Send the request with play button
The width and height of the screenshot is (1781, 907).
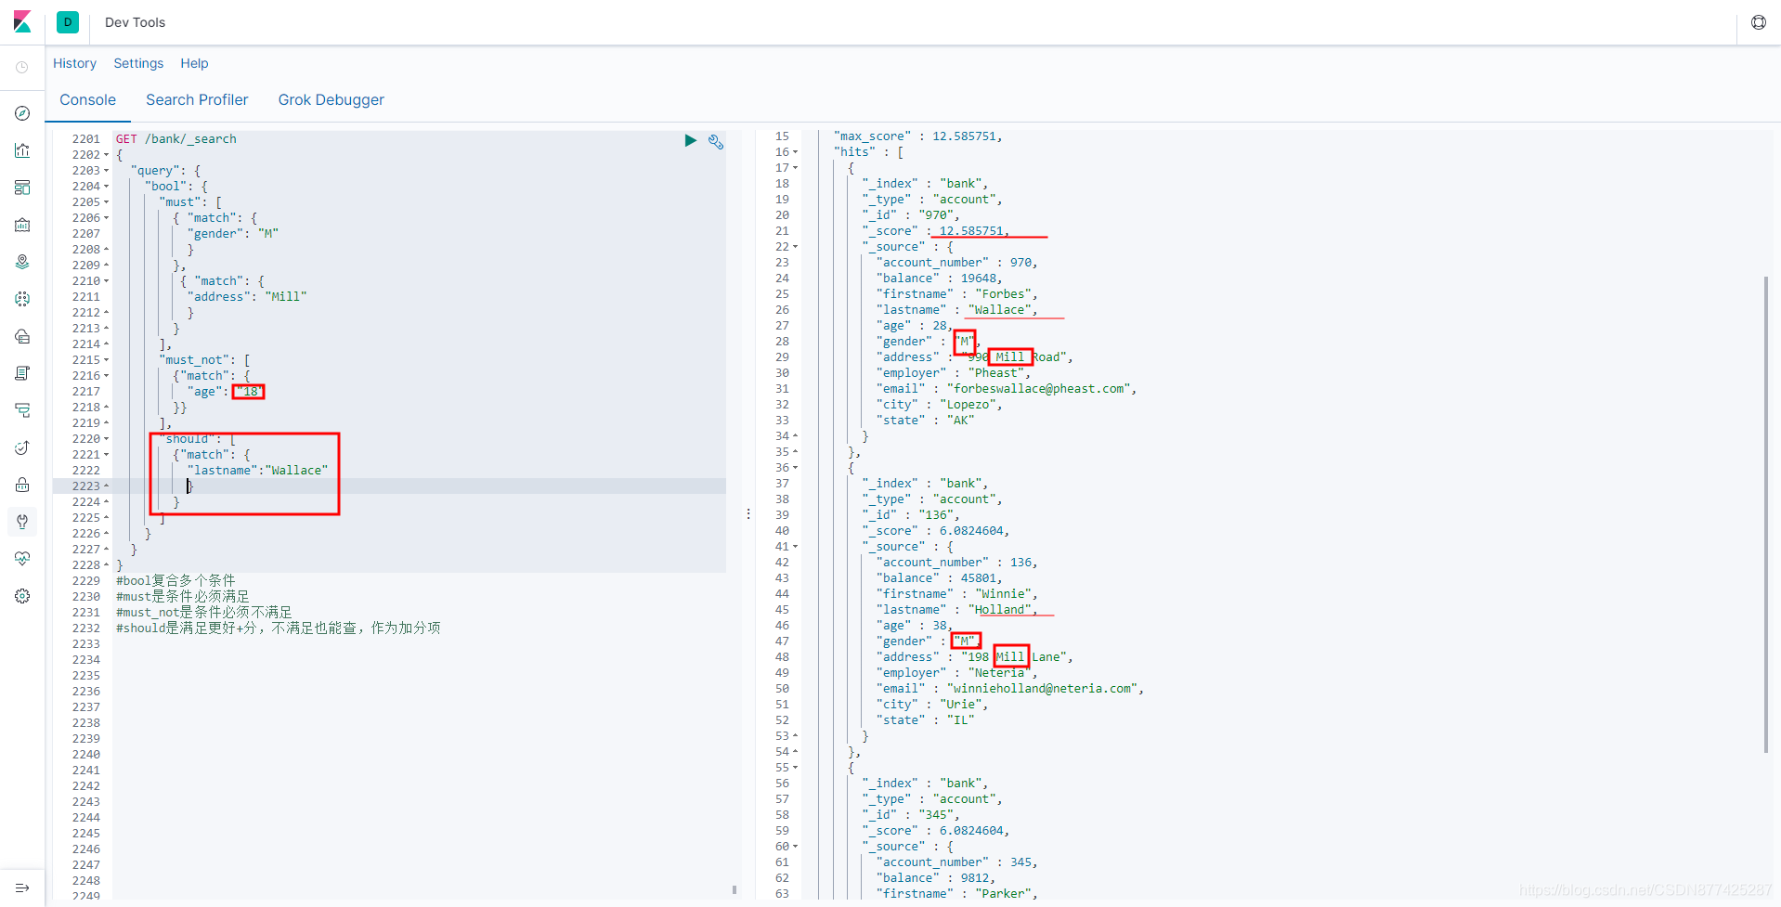coord(690,140)
